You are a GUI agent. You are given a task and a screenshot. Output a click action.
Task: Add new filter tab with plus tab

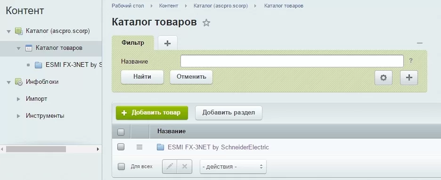(167, 43)
